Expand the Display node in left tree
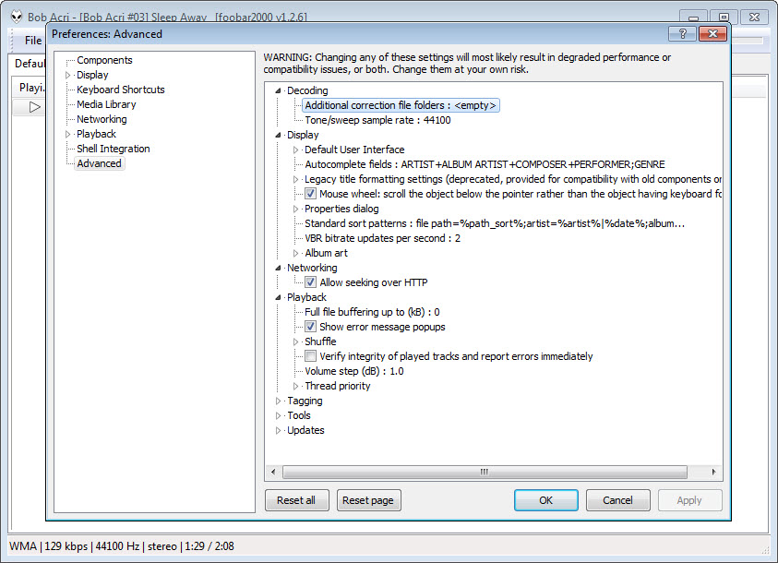Screen dimensions: 778x563 click(x=68, y=75)
